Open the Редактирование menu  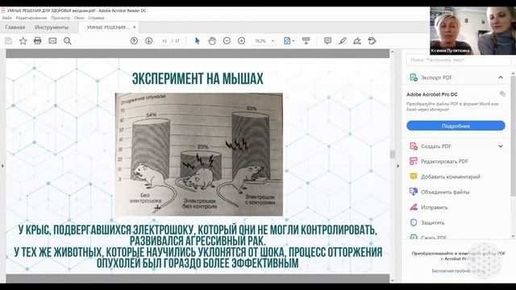[31, 18]
